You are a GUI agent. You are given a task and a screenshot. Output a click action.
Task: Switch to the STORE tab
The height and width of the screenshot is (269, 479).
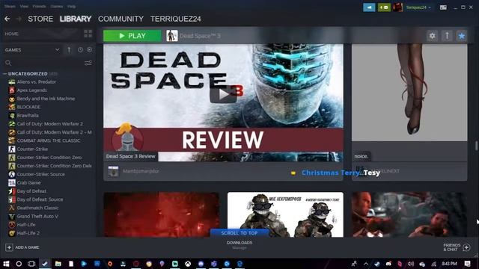coord(40,19)
